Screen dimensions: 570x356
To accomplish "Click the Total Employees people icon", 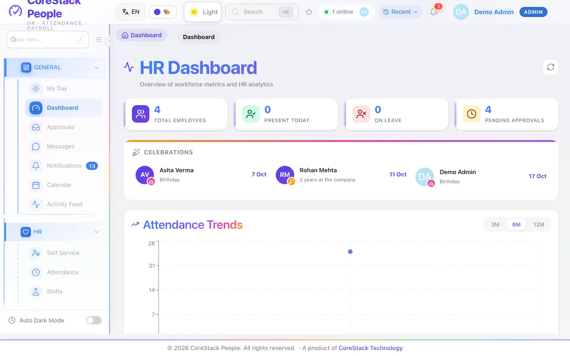I will click(141, 114).
